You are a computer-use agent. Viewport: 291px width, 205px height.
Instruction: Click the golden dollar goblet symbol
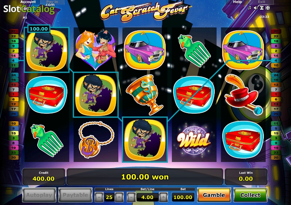(x=145, y=94)
